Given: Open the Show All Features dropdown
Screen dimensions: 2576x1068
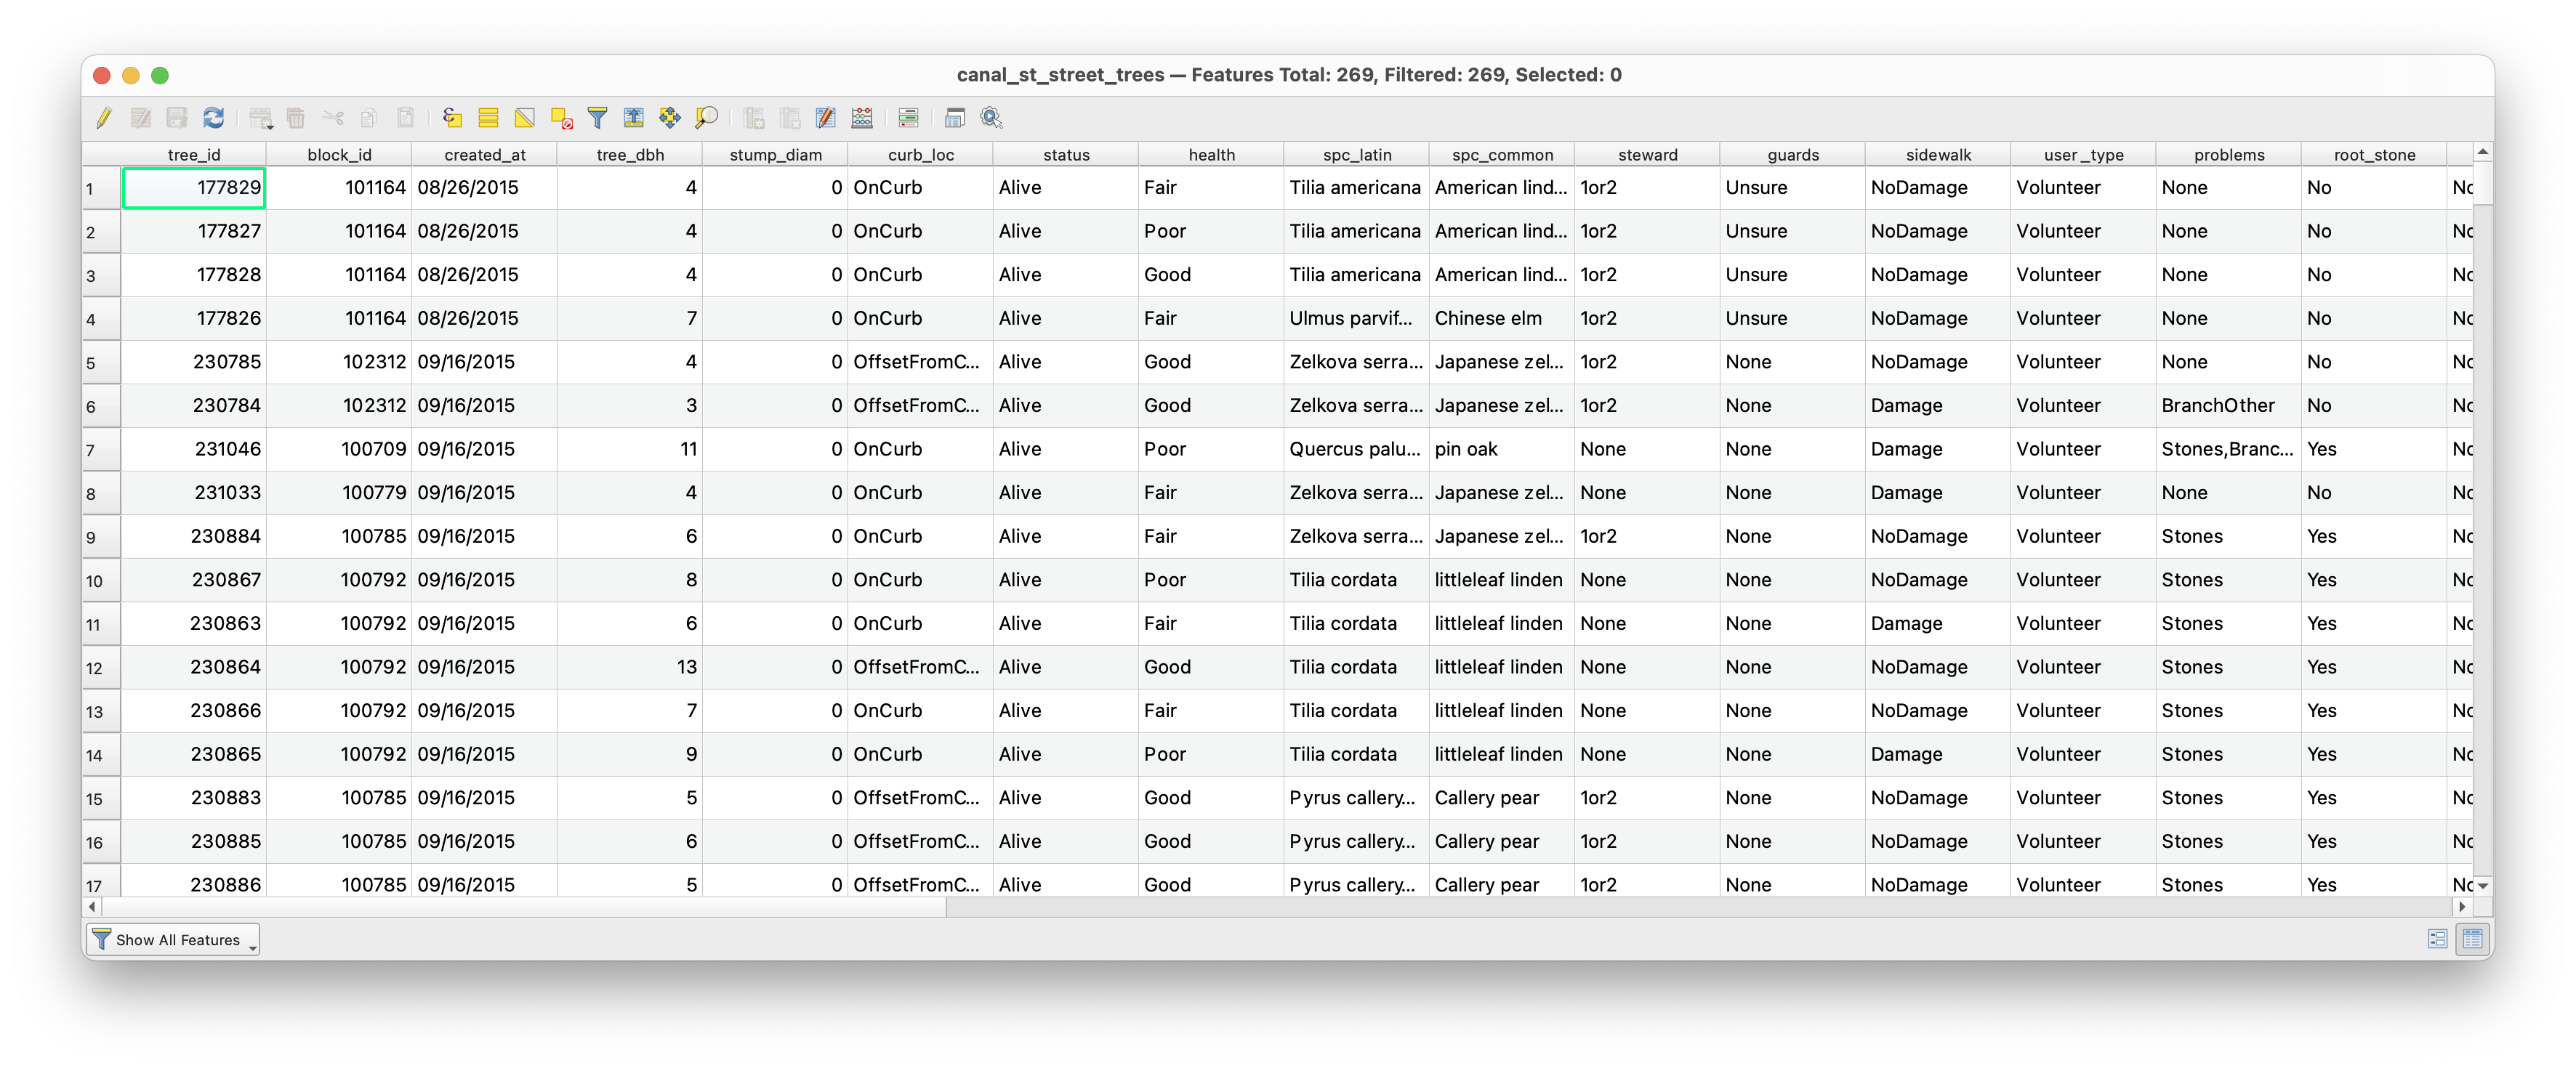Looking at the screenshot, I should 173,940.
